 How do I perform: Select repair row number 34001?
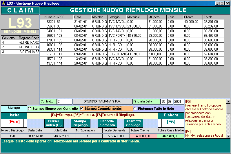[x=132, y=31]
